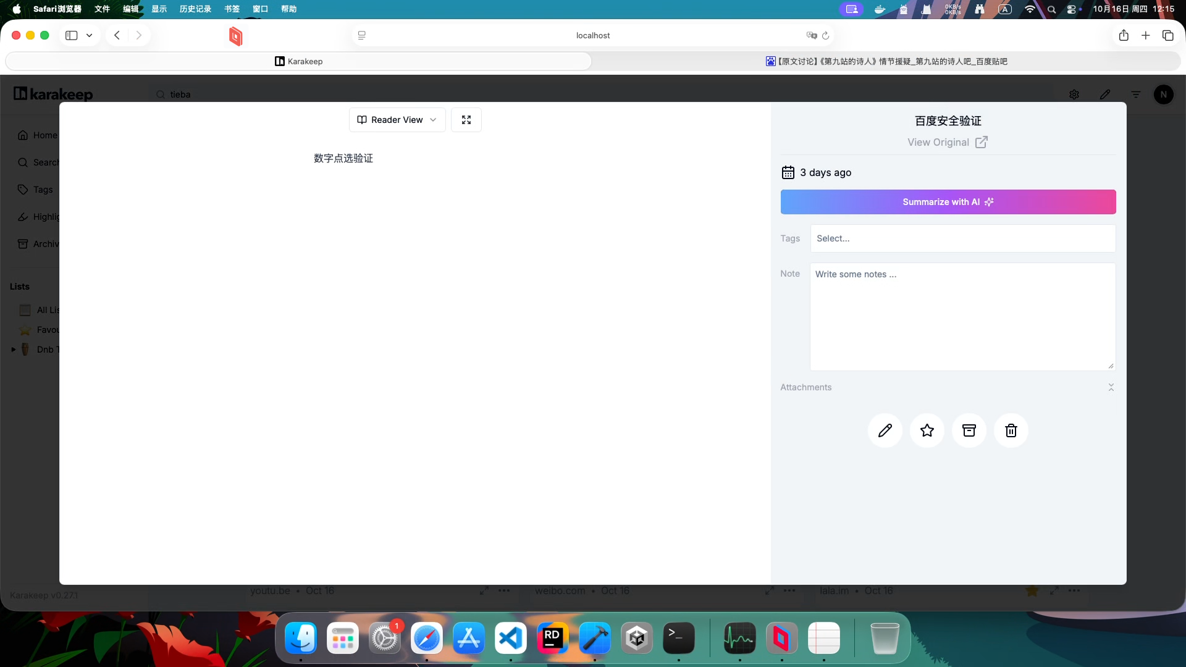Switch to the Baidu Tieba tab
This screenshot has height=667, width=1186.
(x=886, y=61)
